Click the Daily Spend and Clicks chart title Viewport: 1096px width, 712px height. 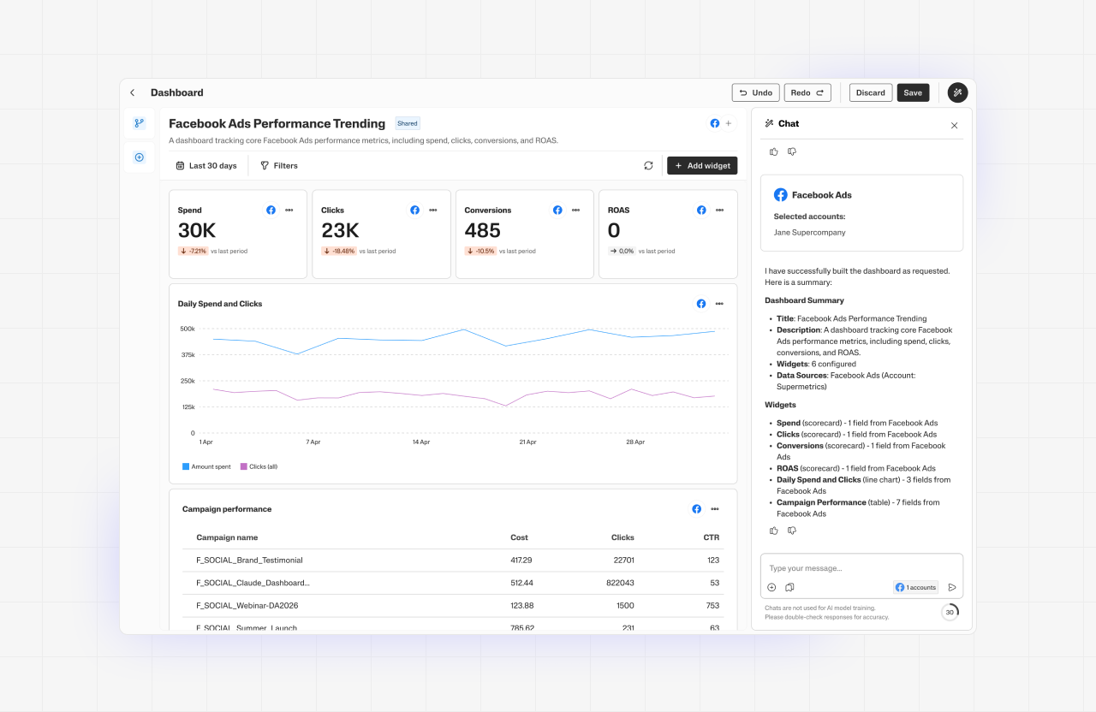click(220, 304)
